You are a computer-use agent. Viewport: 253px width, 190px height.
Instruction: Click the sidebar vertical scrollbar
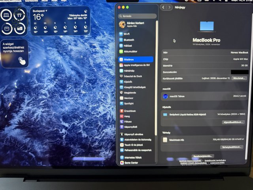156,78
